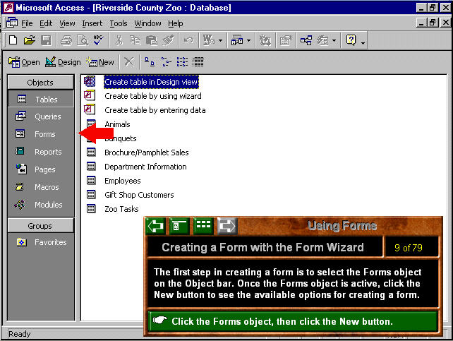Select the Macros object
This screenshot has width=453, height=341.
pyautogui.click(x=40, y=187)
